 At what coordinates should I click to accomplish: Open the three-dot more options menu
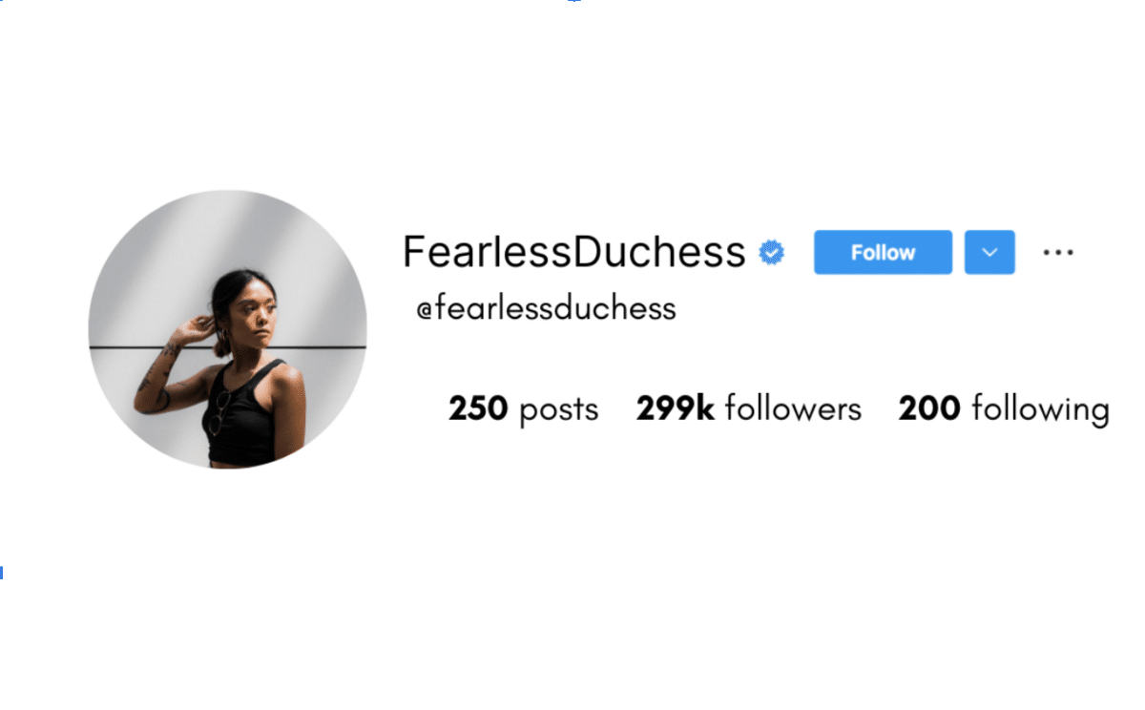point(1058,253)
